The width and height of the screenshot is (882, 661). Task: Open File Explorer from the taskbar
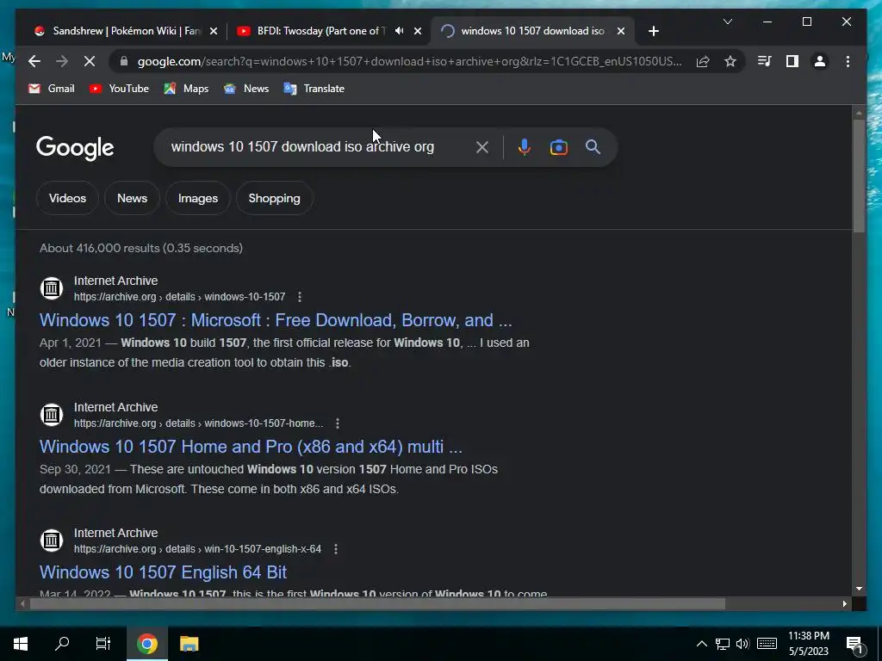[x=189, y=644]
